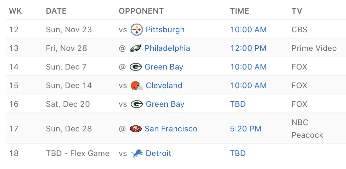Click the TBD time for week 18
This screenshot has height=169, width=346.
[x=238, y=153]
